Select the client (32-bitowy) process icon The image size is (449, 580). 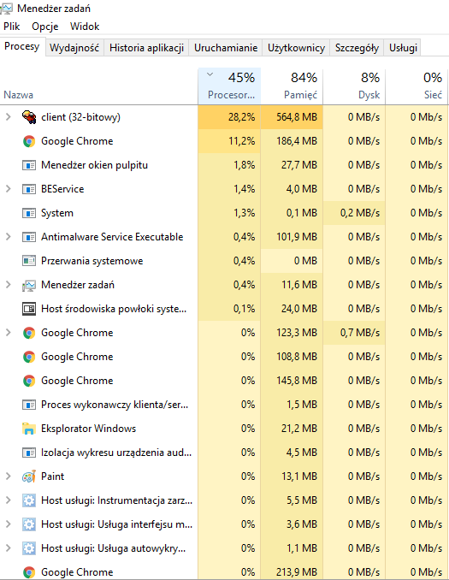pos(29,117)
